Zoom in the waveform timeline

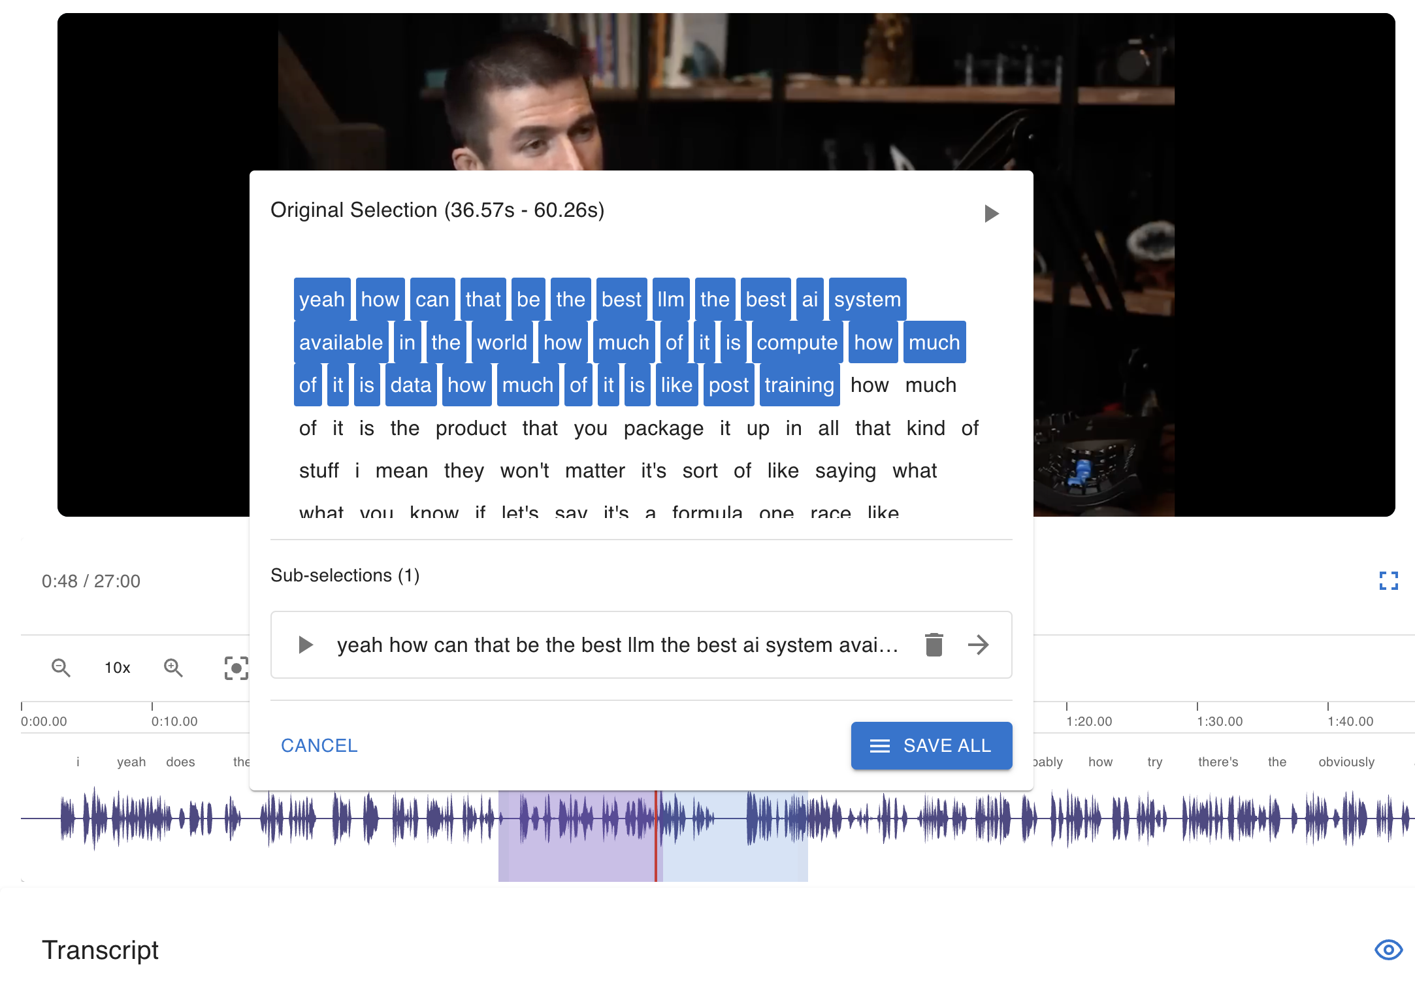[173, 668]
